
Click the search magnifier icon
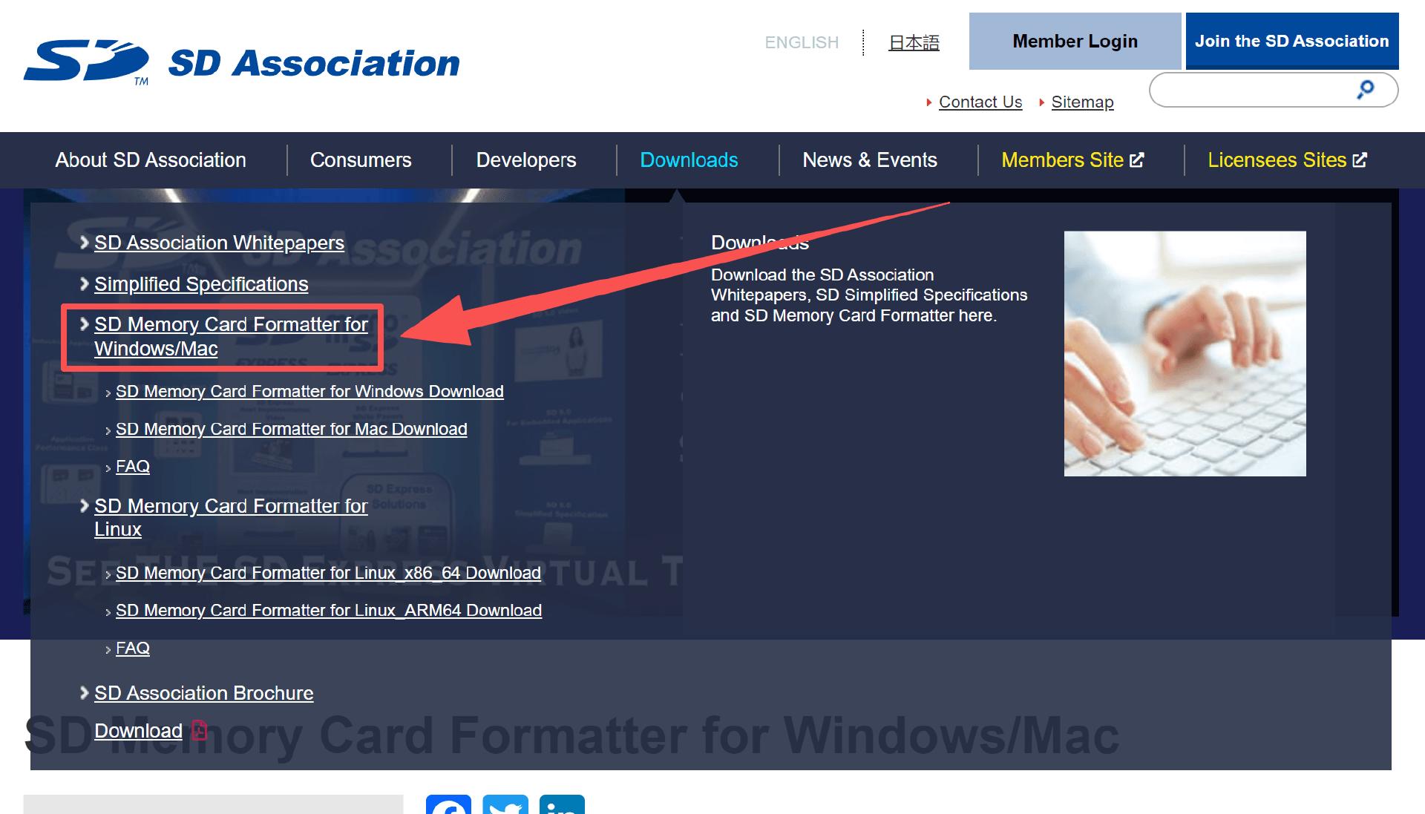(1365, 90)
